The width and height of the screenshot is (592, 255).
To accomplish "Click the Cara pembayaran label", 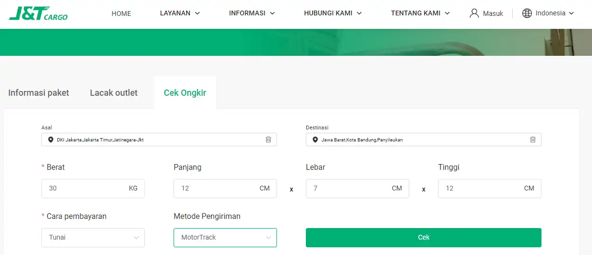I will pos(76,217).
